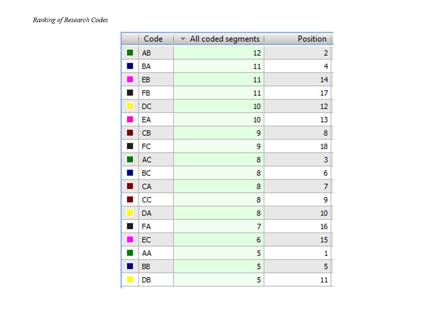This screenshot has width=445, height=309.
Task: Click the code name EA
Action: click(x=147, y=120)
